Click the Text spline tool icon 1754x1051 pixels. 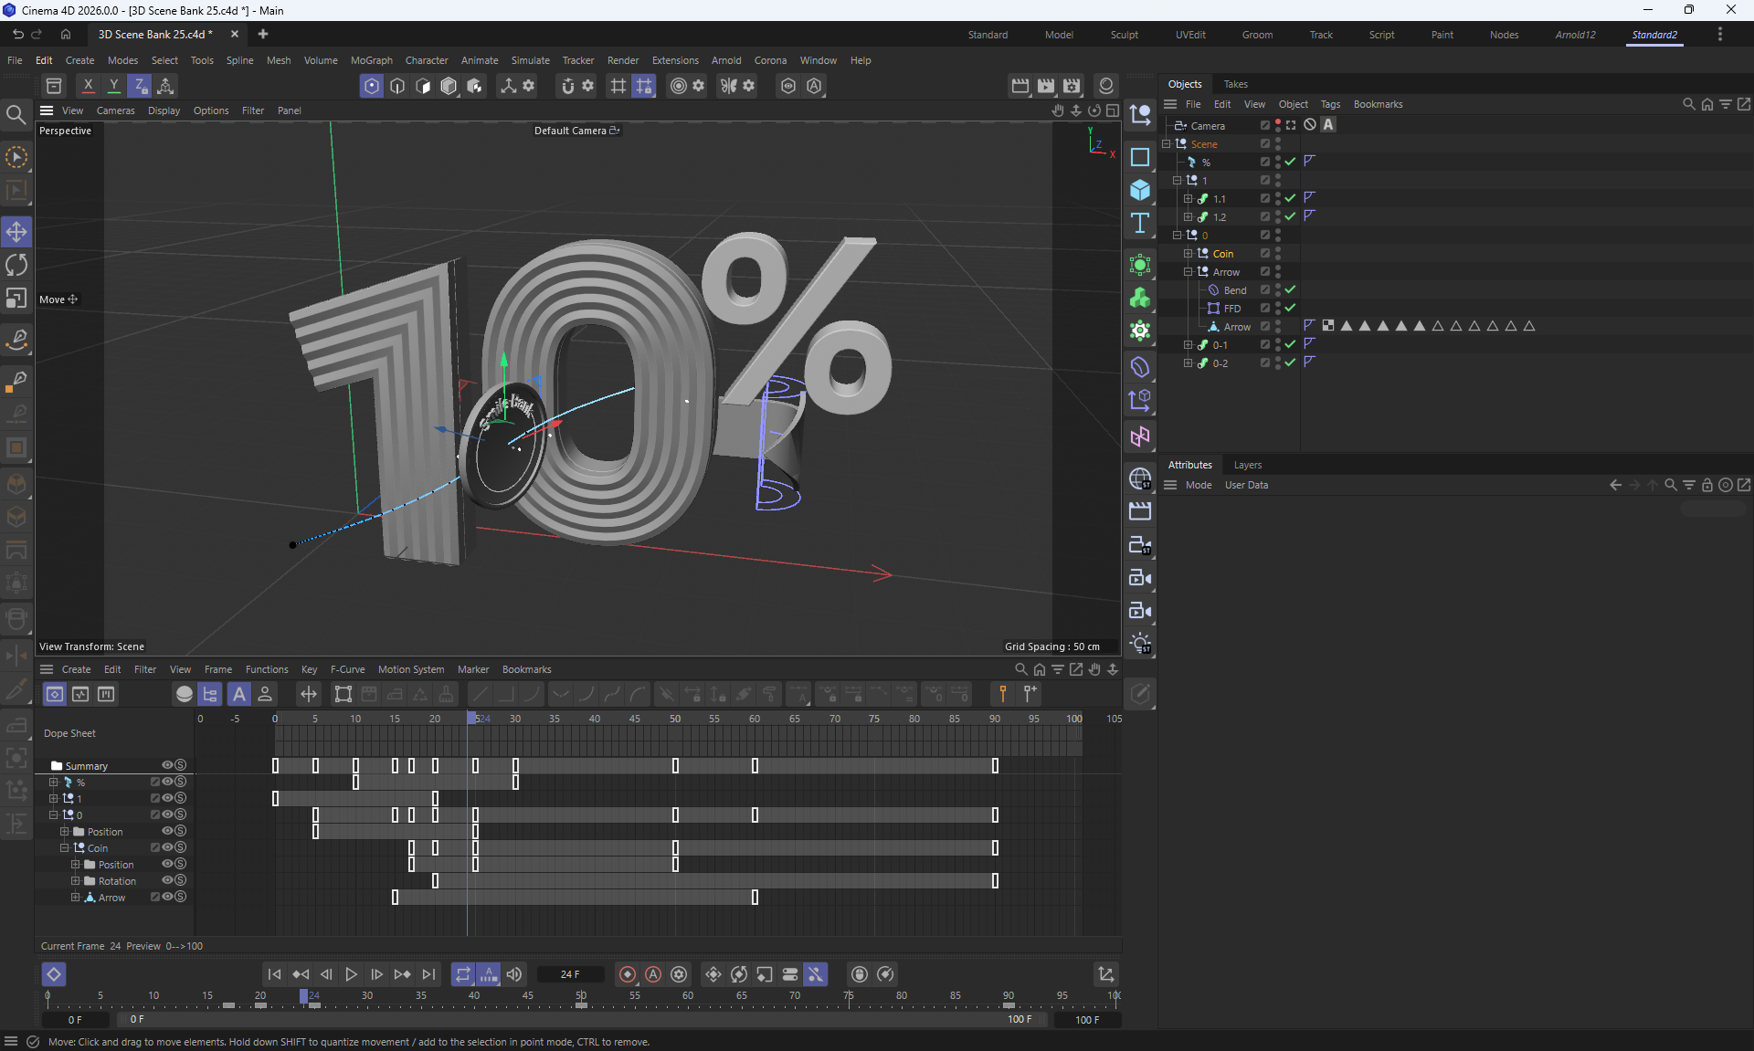(1140, 224)
